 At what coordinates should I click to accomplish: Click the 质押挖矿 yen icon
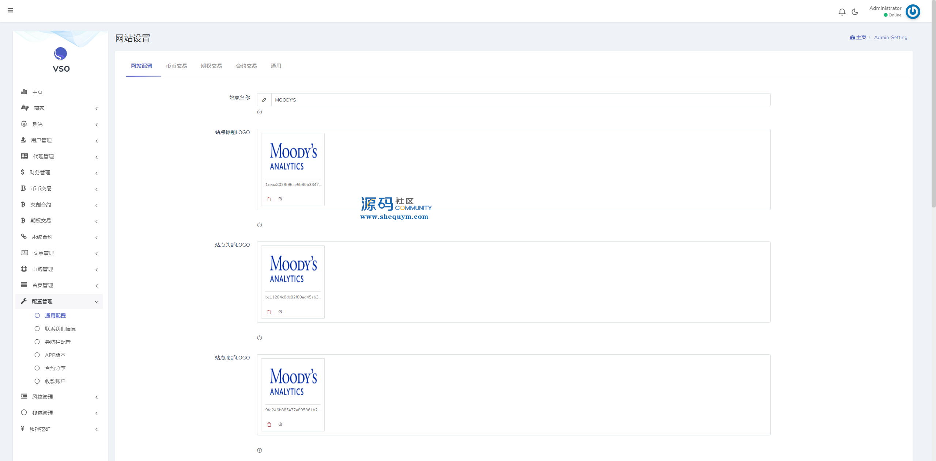click(x=23, y=428)
